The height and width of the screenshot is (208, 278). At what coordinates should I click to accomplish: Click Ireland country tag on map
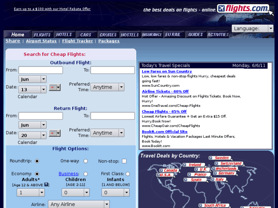194,165
